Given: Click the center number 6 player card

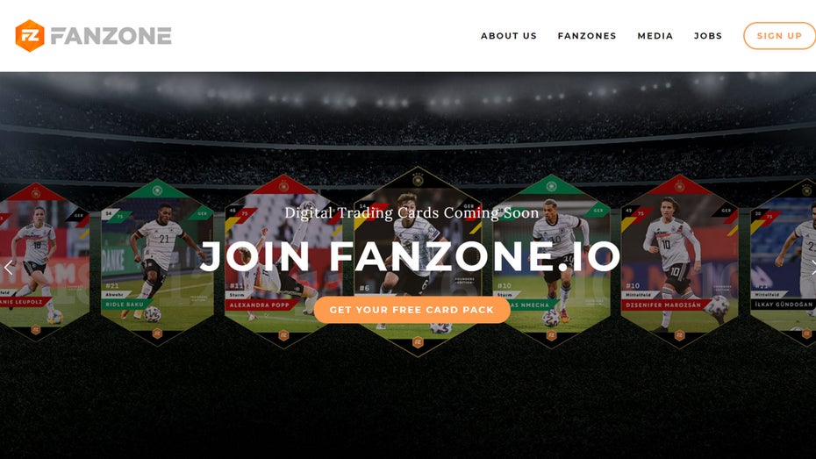Looking at the screenshot, I should point(418,262).
